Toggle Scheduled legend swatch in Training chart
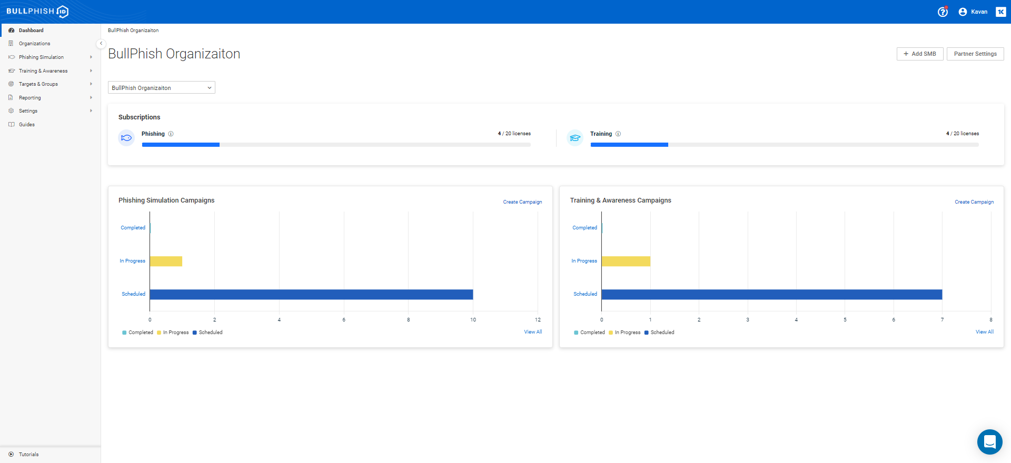The height and width of the screenshot is (463, 1011). (x=647, y=333)
